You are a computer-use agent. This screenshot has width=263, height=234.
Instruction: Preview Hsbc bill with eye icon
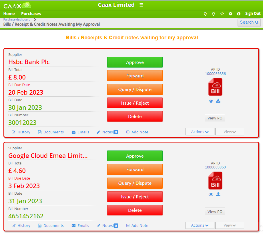(x=211, y=101)
